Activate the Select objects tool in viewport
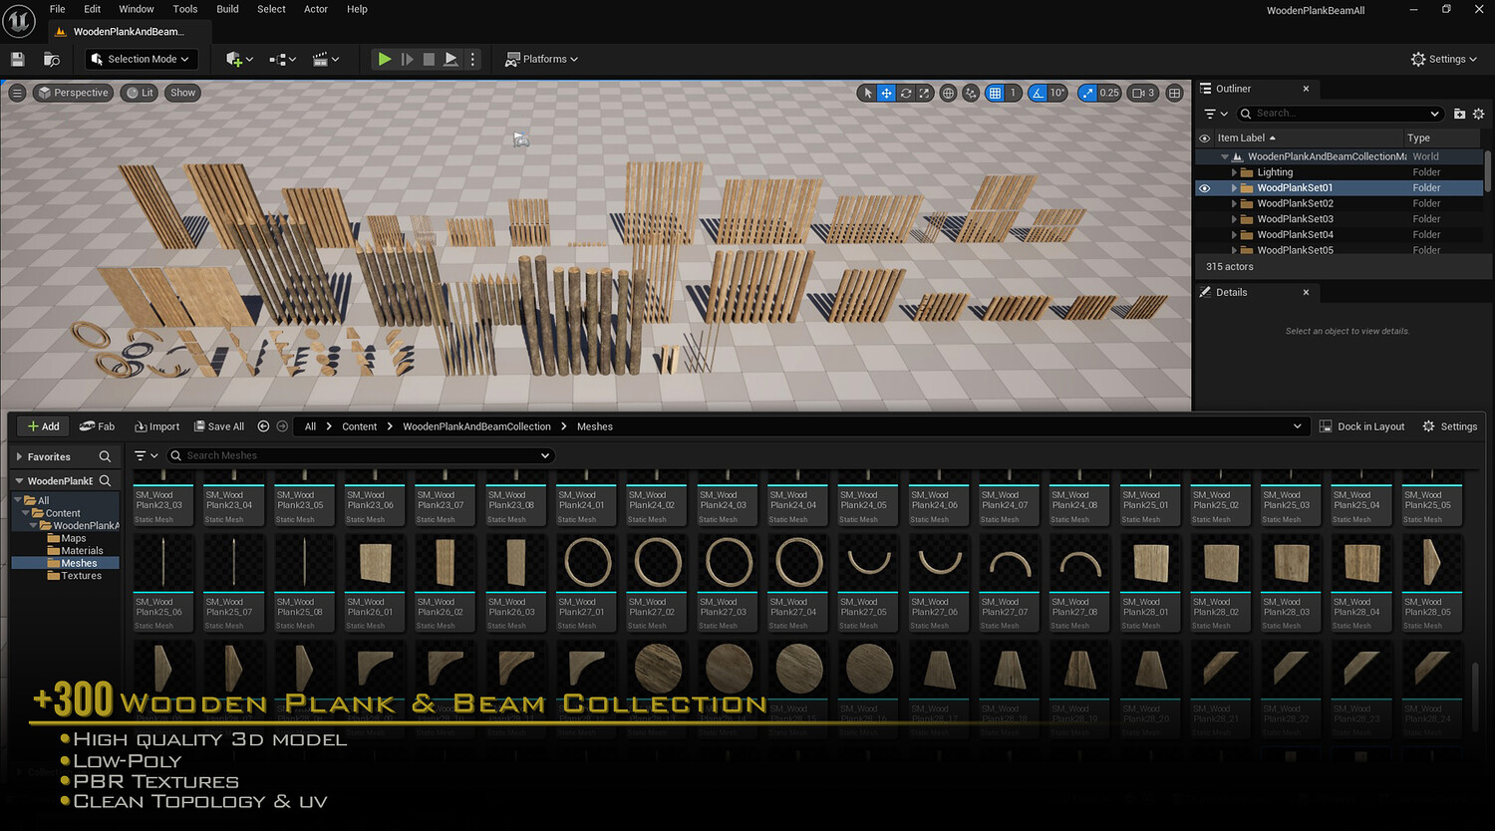This screenshot has height=831, width=1495. 868,93
